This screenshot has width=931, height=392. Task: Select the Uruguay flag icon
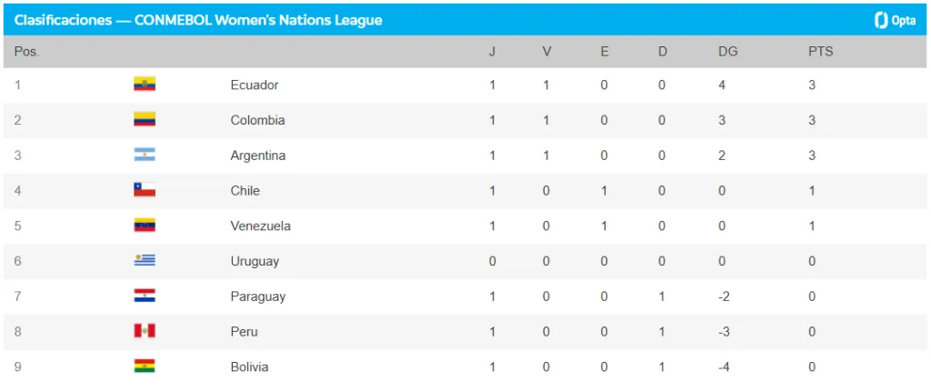point(145,261)
